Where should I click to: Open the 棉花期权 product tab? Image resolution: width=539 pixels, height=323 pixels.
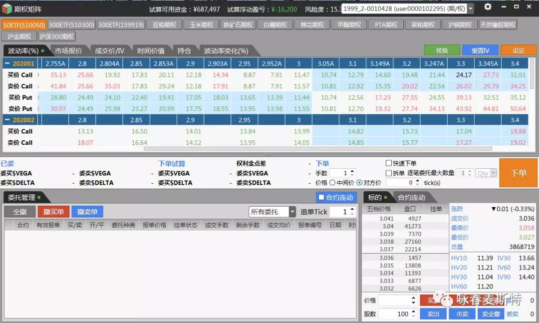click(312, 25)
